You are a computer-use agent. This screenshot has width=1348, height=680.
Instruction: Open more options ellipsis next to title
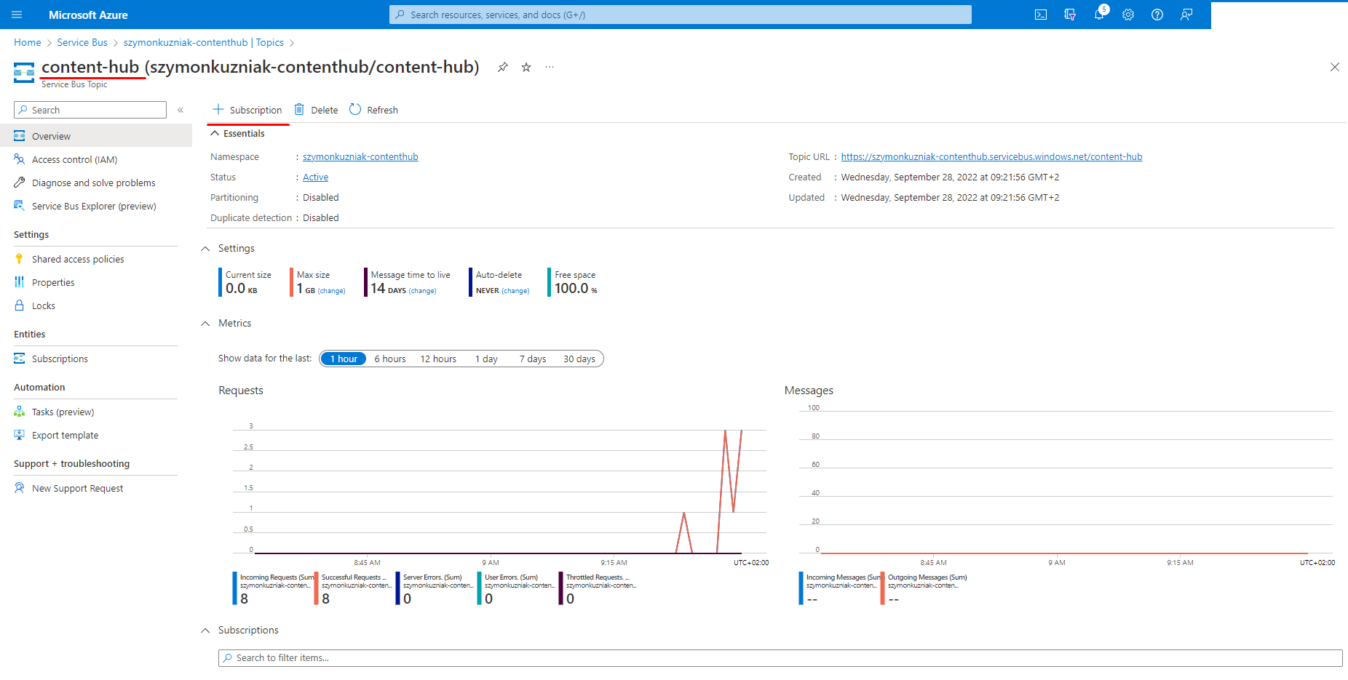550,67
